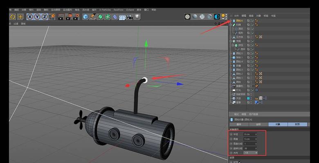Click the blue deformer capsule icon
Viewport: 319px width, 163px height.
click(x=115, y=17)
